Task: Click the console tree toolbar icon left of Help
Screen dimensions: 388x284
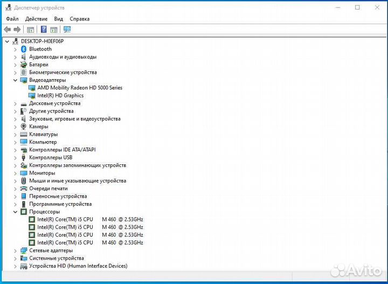Action: (x=30, y=30)
